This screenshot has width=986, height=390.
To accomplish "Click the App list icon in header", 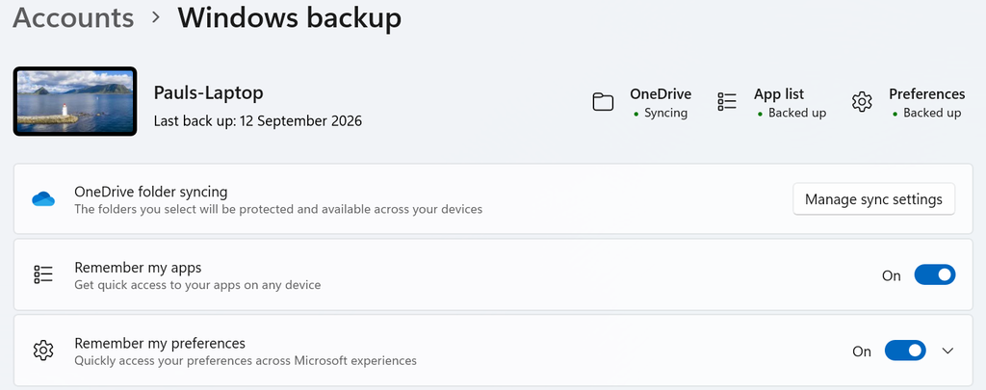I will [x=727, y=102].
